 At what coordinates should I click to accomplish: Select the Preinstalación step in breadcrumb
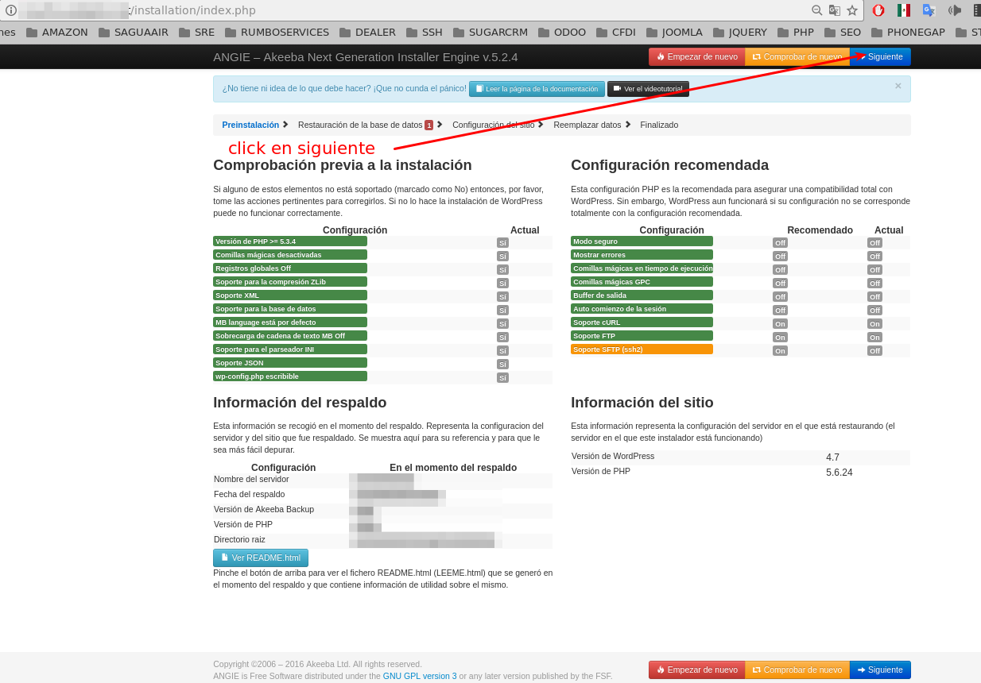coord(250,125)
